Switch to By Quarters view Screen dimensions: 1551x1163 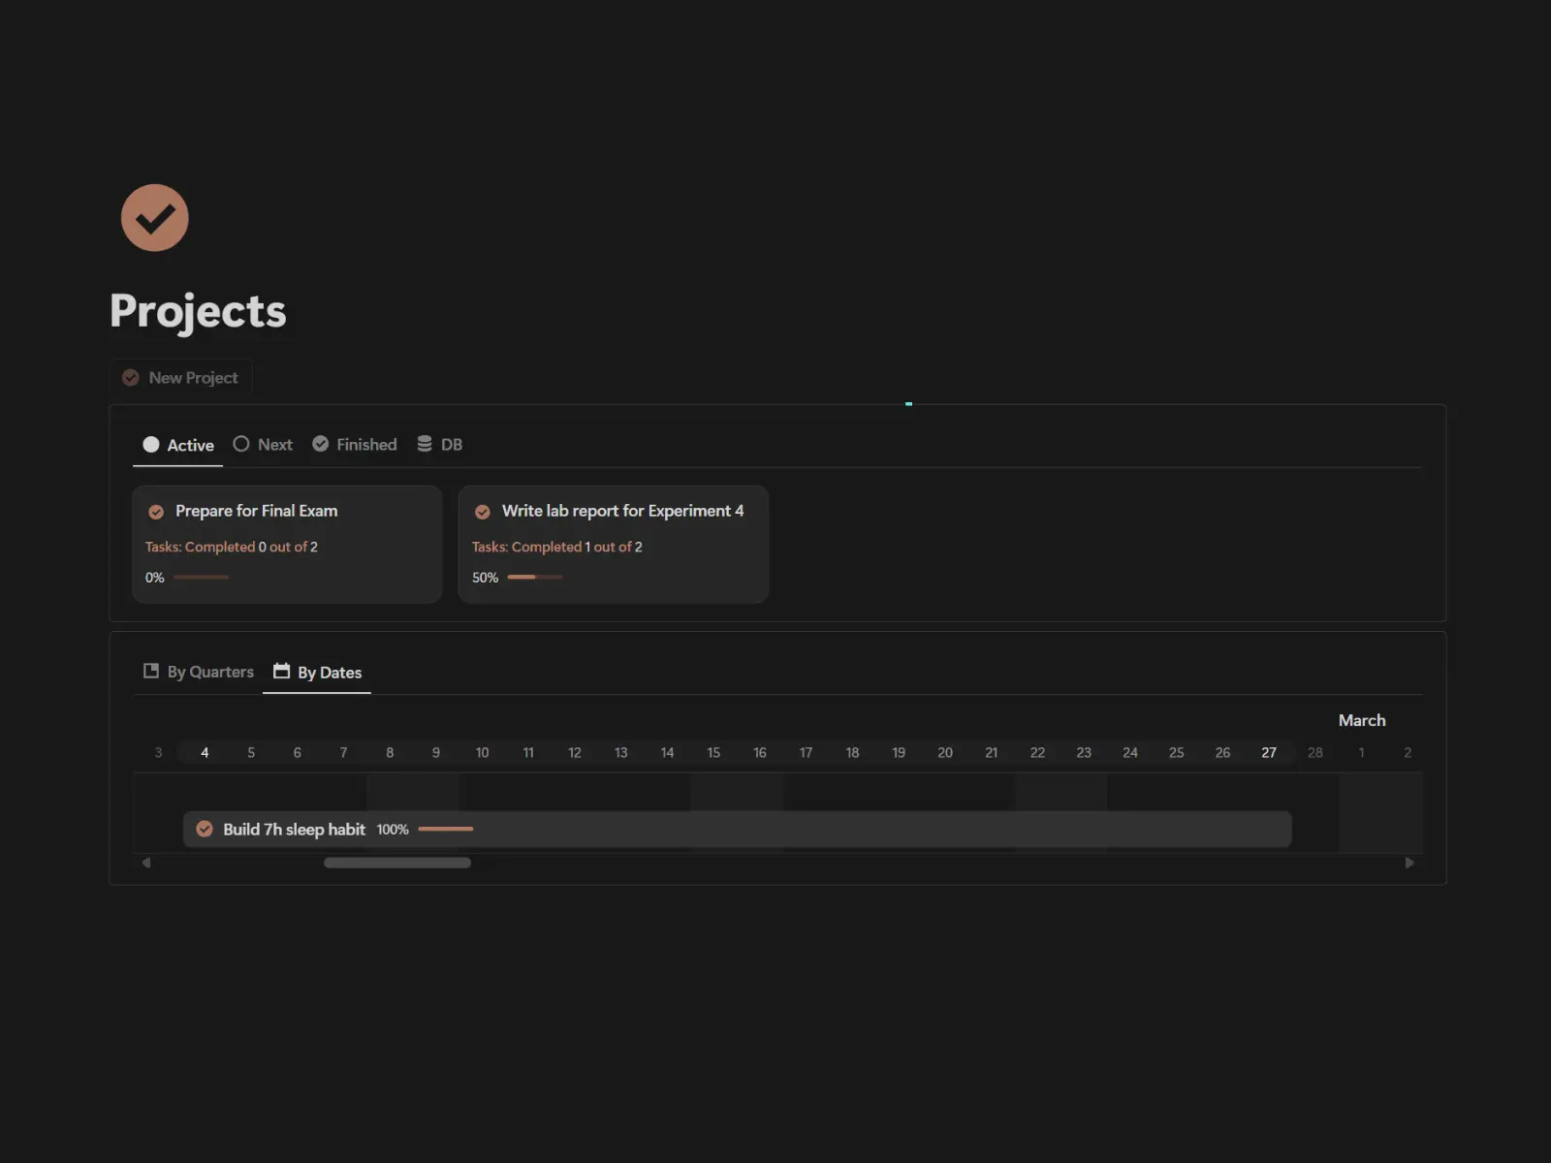tap(199, 672)
